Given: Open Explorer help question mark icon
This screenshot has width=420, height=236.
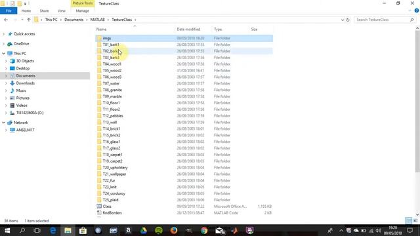Looking at the screenshot, I should coord(417,10).
